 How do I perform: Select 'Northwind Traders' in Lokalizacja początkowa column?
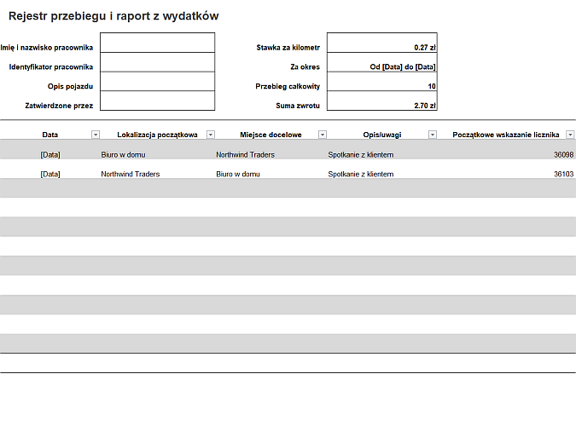click(x=131, y=174)
